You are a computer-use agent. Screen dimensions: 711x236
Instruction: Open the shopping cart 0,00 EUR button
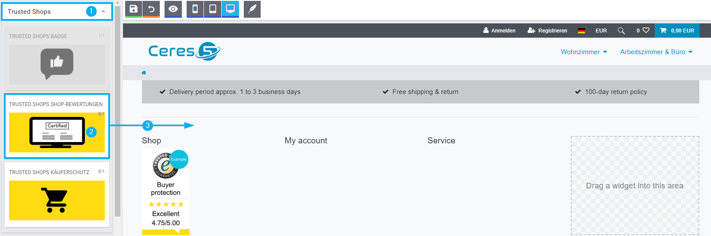677,31
